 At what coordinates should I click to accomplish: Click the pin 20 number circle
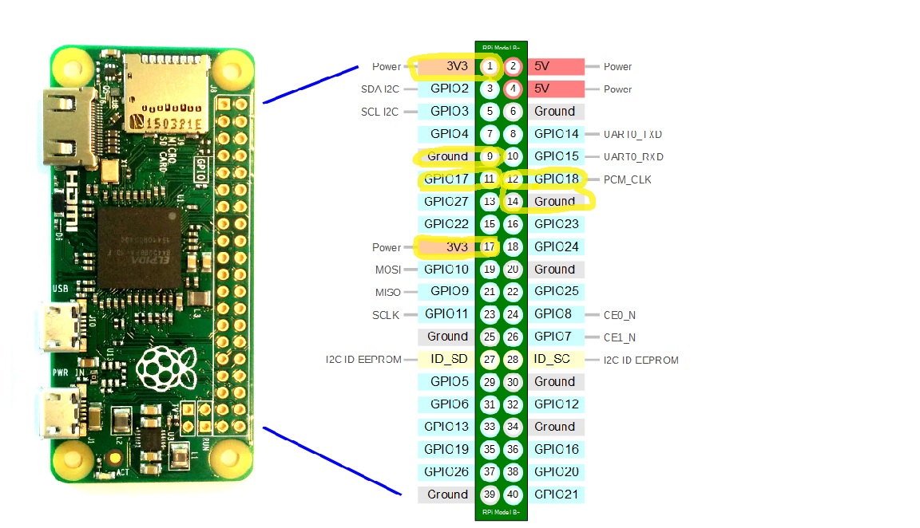513,269
